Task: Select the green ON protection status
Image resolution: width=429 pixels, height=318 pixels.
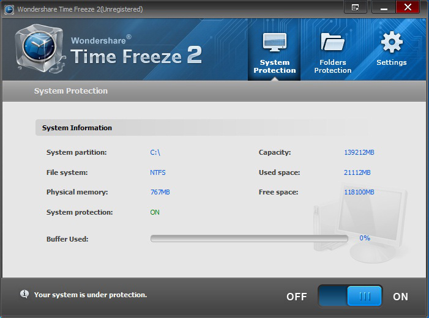Action: [155, 212]
